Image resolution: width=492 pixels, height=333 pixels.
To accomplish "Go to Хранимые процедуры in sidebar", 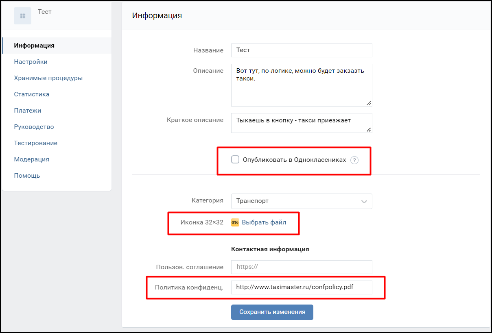I will (x=48, y=78).
